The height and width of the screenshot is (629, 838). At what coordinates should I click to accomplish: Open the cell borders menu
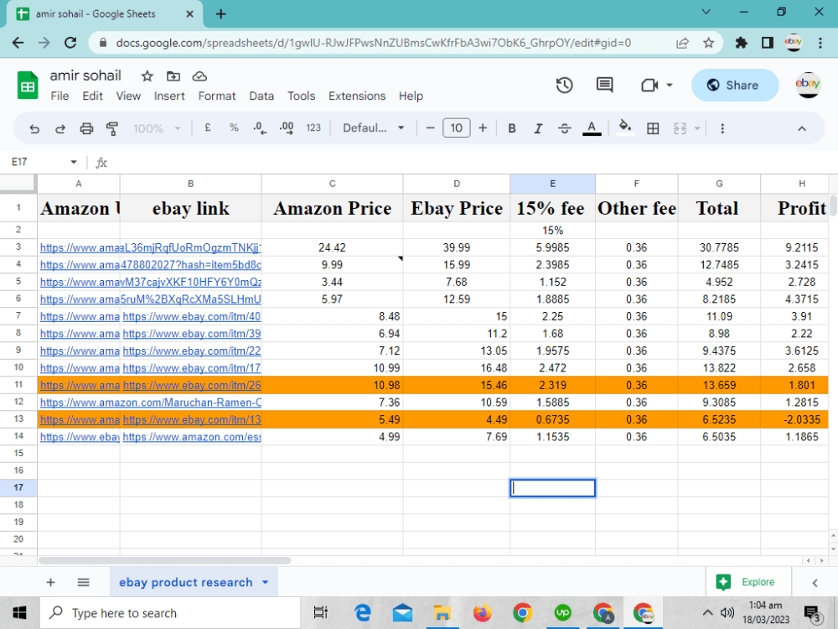point(653,128)
